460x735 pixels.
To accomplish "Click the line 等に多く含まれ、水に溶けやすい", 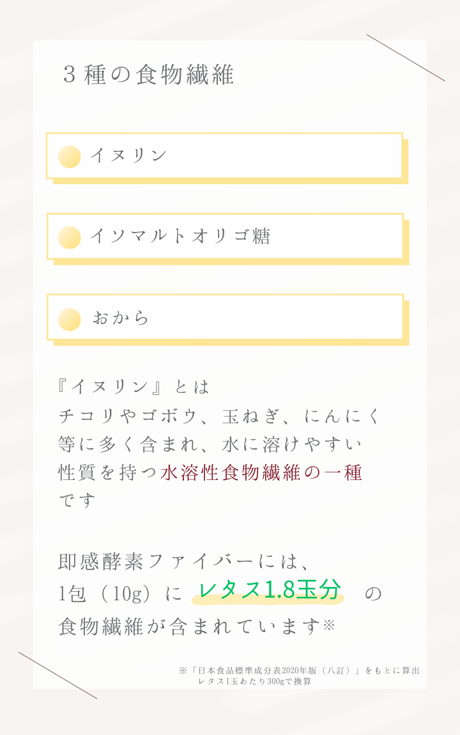I will [210, 444].
